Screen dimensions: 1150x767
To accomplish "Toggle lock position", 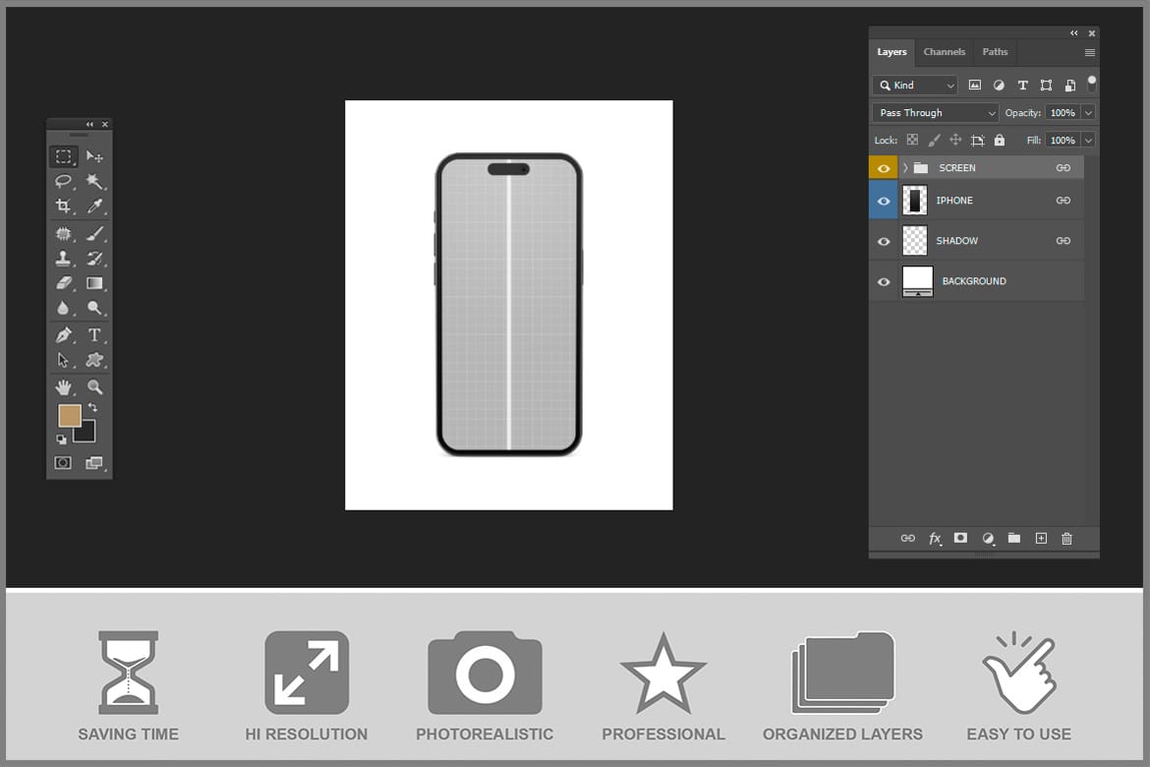I will point(955,140).
